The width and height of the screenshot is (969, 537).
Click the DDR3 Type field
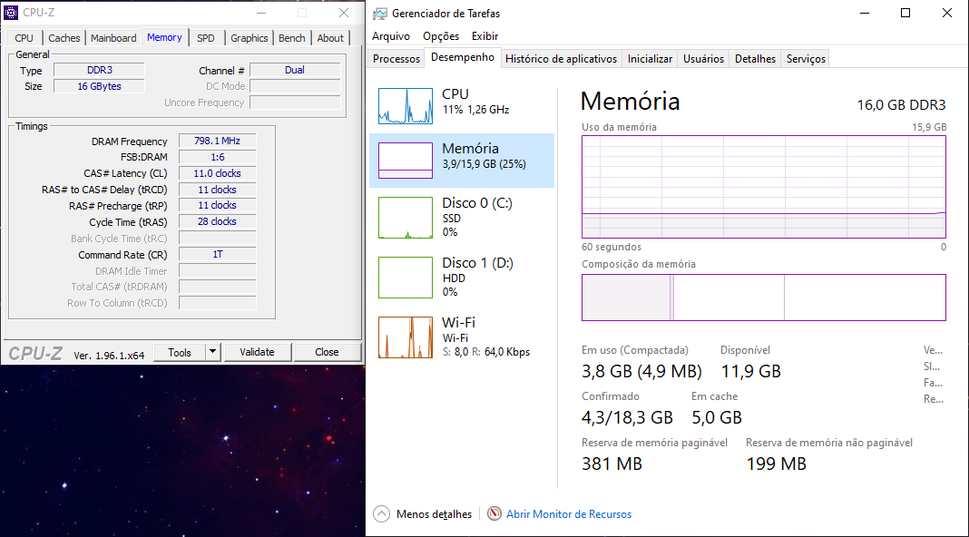pos(100,70)
